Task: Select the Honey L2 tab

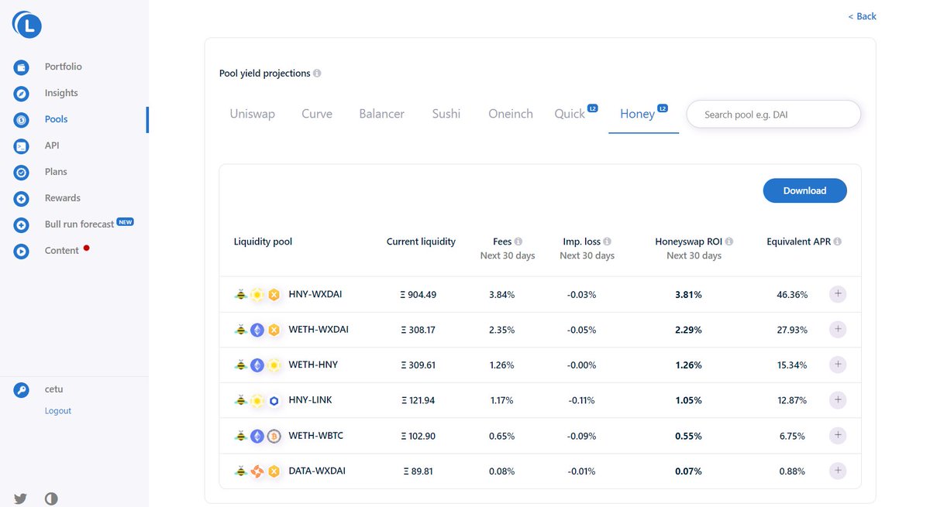Action: pyautogui.click(x=643, y=113)
